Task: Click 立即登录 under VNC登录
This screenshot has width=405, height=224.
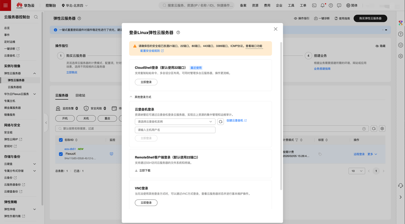Action: pyautogui.click(x=146, y=203)
